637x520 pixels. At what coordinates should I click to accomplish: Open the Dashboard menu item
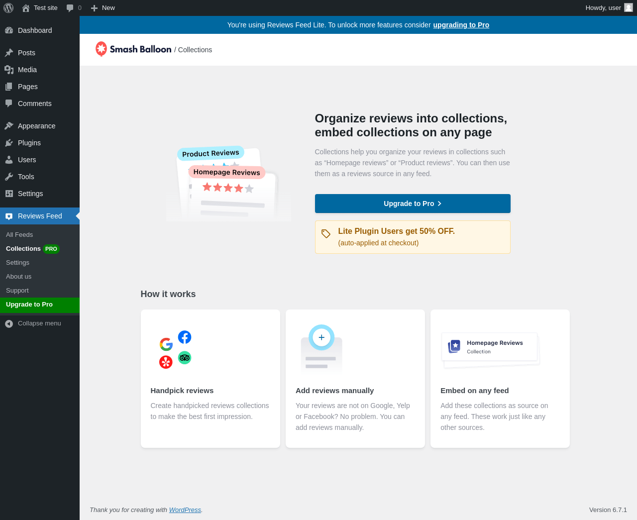point(40,30)
